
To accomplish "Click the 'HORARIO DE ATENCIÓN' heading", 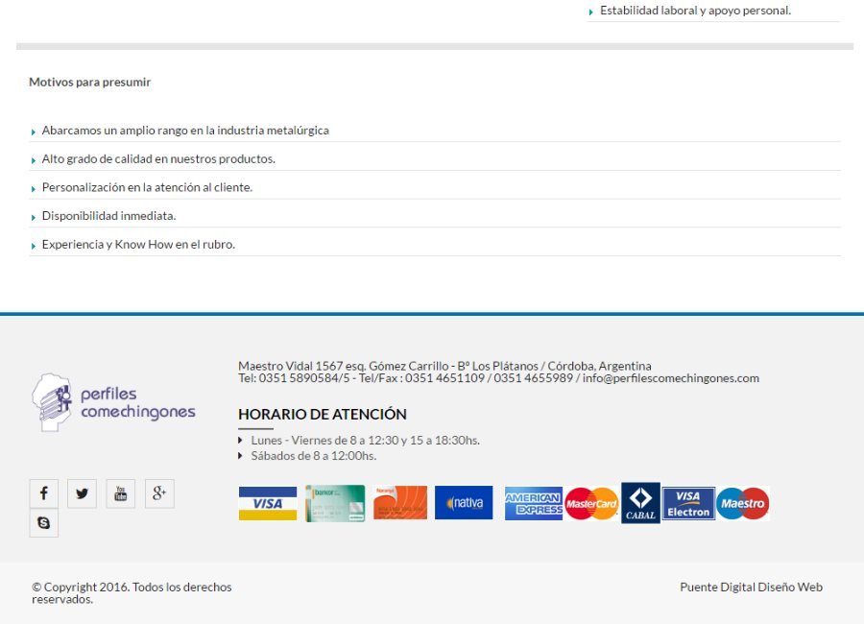I will click(x=323, y=415).
